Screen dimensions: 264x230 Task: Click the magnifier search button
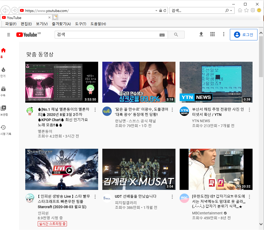[x=176, y=35]
